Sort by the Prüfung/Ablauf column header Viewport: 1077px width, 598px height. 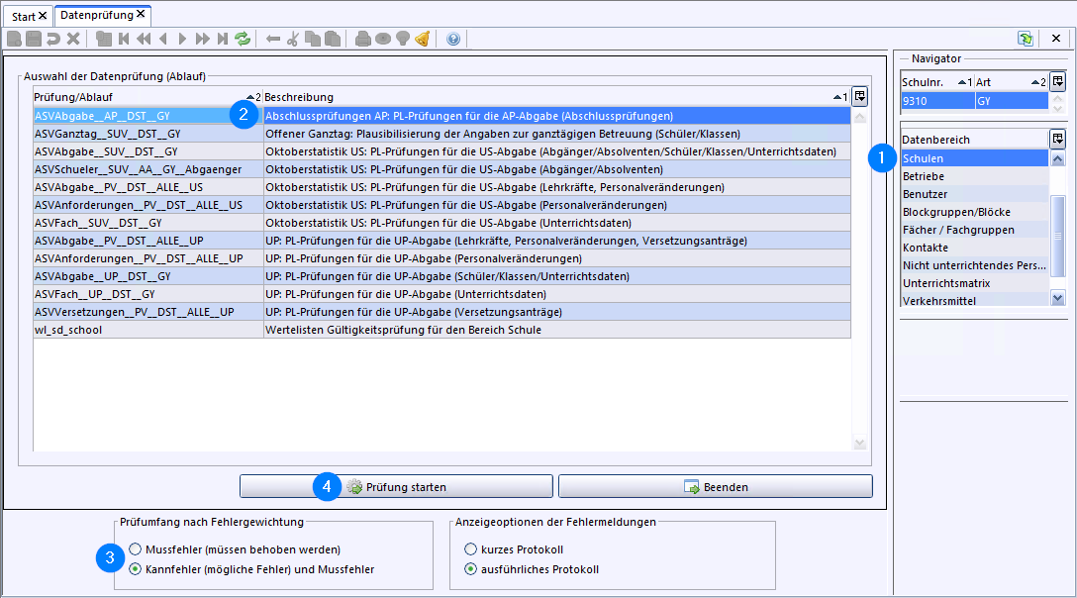[147, 97]
